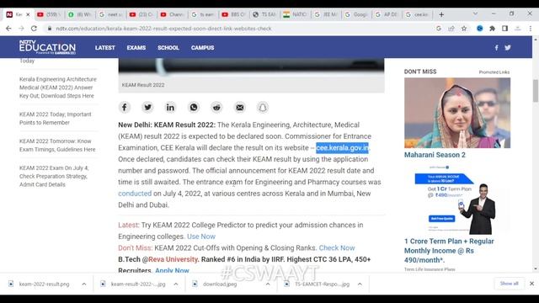Open 'KEAM 2022 Today; Important Points' article
539x303 pixels.
[56, 118]
